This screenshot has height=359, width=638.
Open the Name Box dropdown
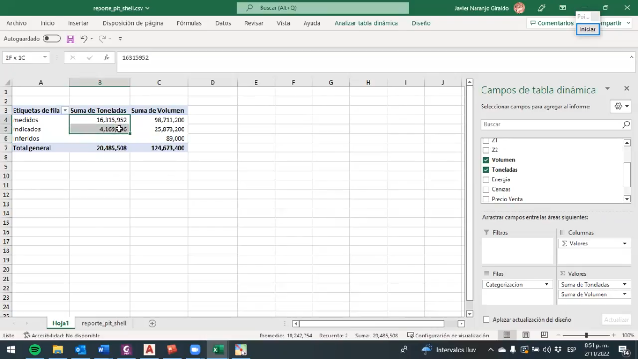point(45,57)
